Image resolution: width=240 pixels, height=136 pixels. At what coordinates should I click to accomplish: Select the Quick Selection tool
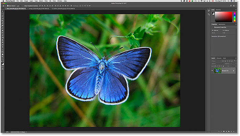2,18
